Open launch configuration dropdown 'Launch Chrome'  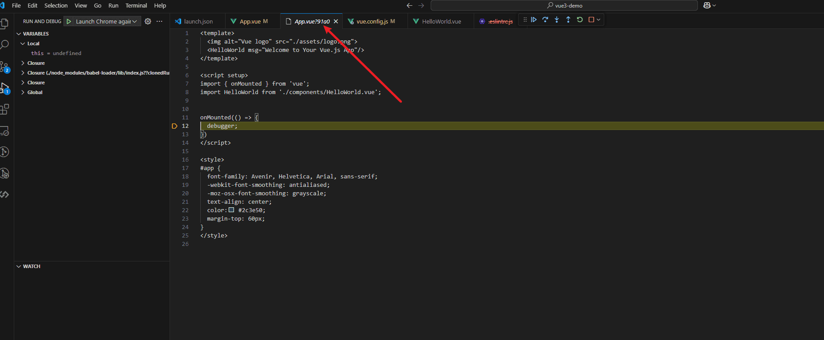tap(106, 21)
